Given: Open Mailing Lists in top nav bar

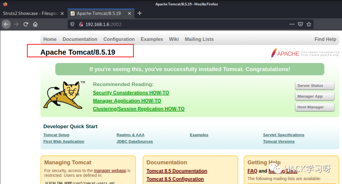Looking at the screenshot, I should [x=199, y=39].
